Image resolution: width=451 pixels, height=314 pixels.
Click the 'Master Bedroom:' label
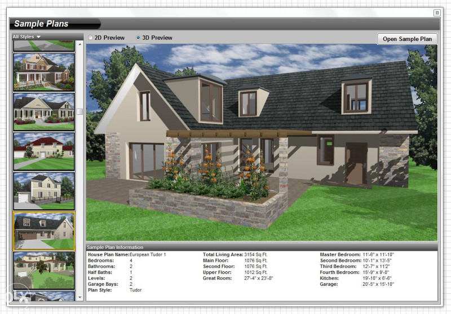(341, 254)
